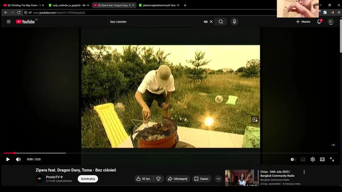Image resolution: width=342 pixels, height=192 pixels.
Task: Open ProstoTV channel name link
Action: [x=53, y=177]
